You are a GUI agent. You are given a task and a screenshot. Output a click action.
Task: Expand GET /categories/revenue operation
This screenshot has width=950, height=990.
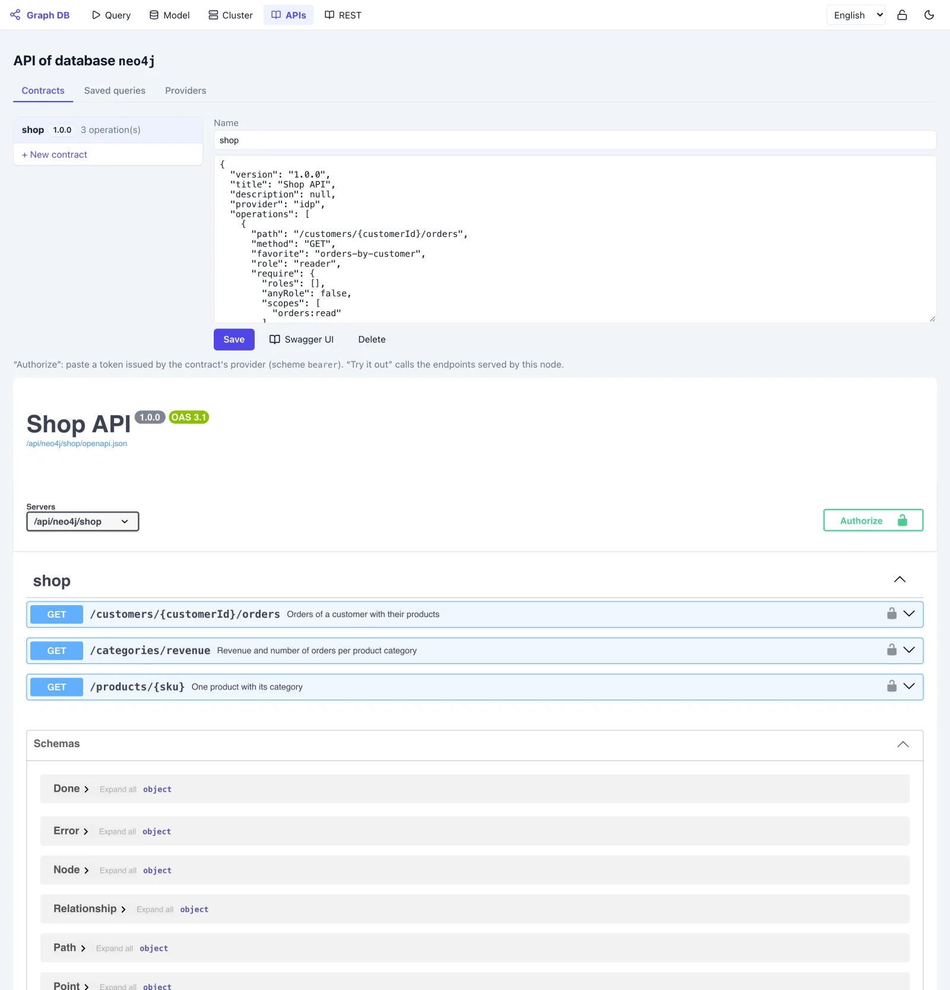[475, 650]
